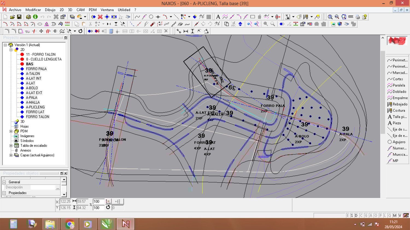The width and height of the screenshot is (410, 230).
Task: Click the green information icon
Action: pos(35,17)
